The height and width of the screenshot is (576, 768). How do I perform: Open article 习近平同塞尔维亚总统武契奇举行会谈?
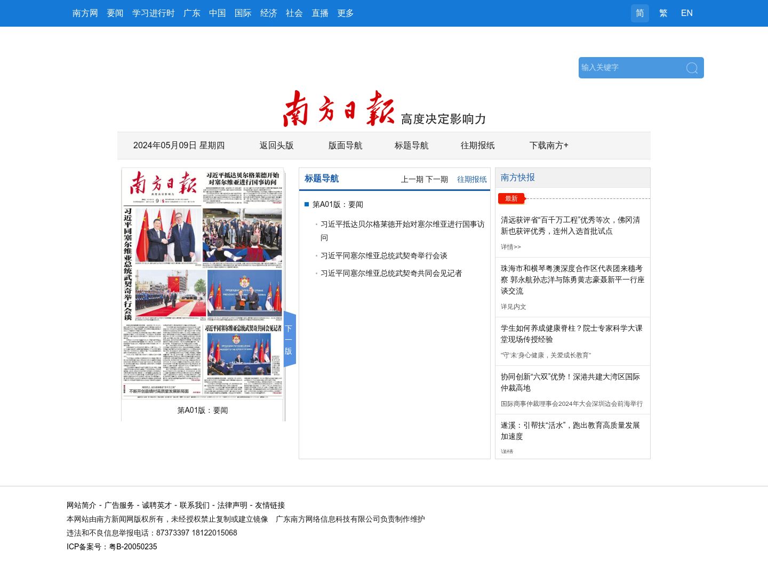point(384,256)
